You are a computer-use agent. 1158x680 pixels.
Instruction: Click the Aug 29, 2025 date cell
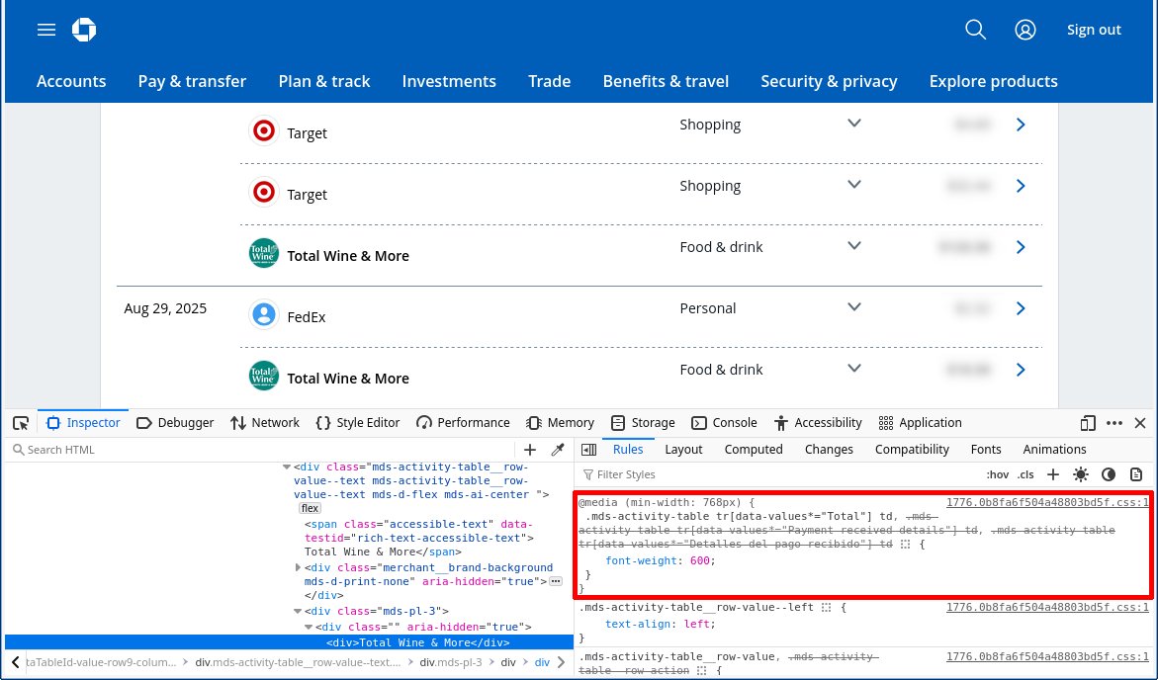[x=165, y=308]
